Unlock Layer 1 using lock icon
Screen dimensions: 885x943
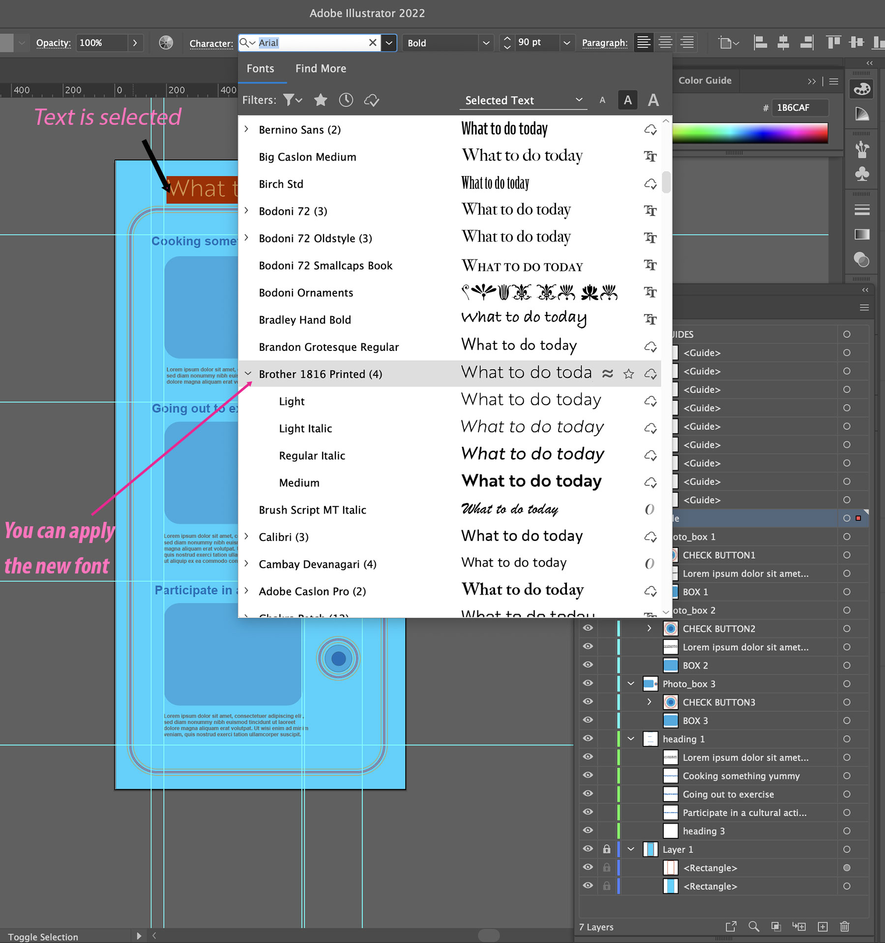click(607, 849)
